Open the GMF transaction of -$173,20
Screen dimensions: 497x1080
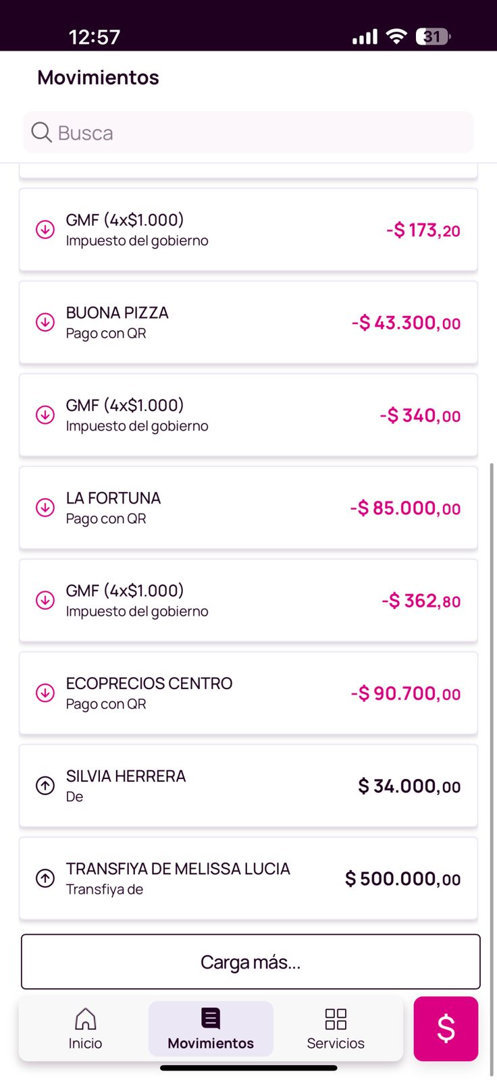tap(248, 230)
